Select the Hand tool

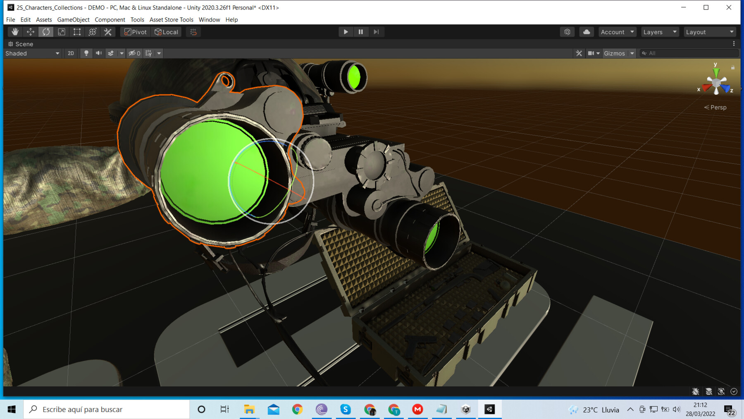coord(15,32)
